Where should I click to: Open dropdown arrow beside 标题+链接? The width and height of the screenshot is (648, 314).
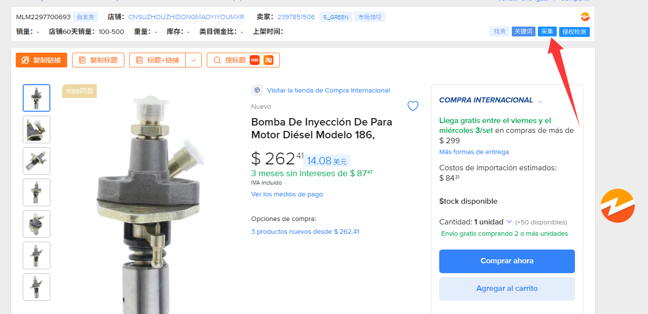point(193,60)
